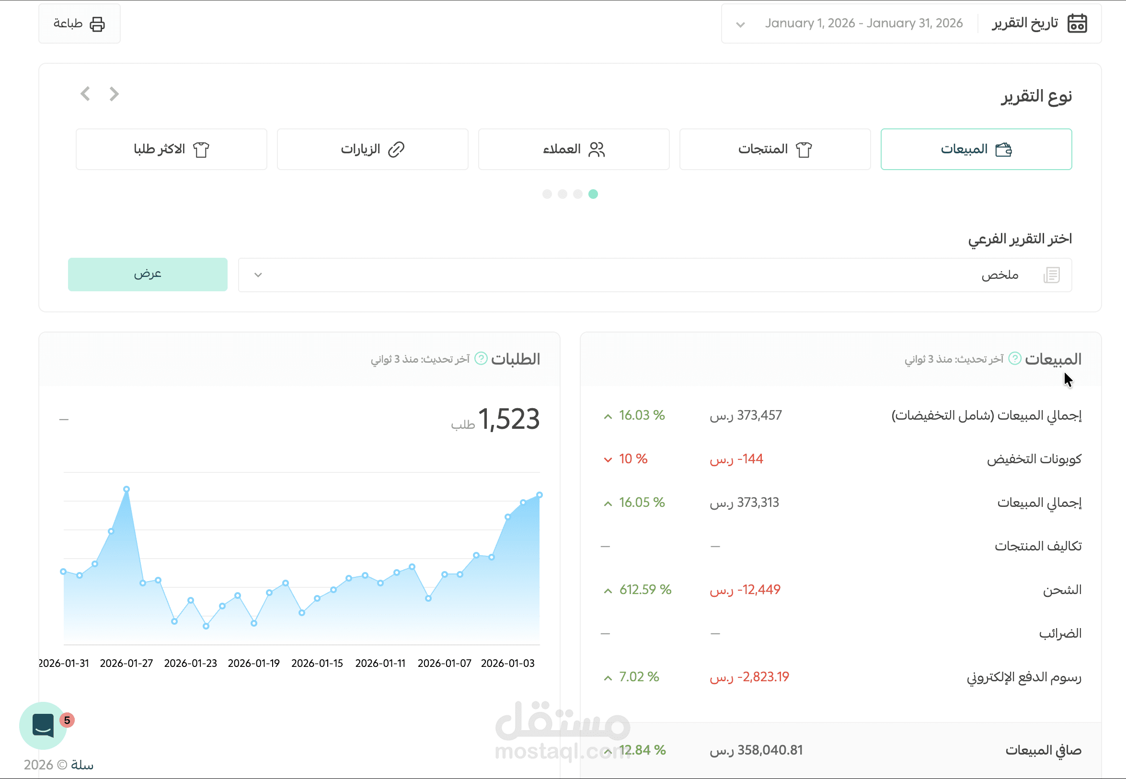
Task: Click the up arrow next to 16.03 %
Action: point(608,416)
